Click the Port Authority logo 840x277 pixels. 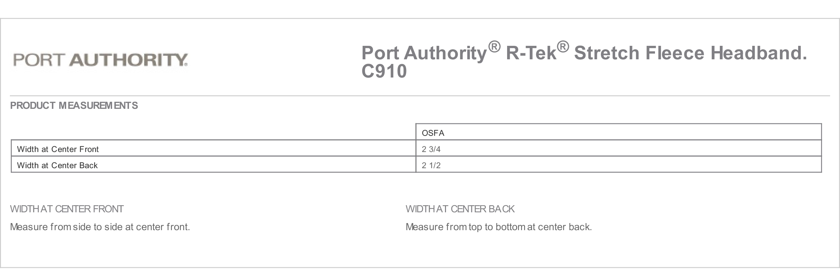coord(100,60)
